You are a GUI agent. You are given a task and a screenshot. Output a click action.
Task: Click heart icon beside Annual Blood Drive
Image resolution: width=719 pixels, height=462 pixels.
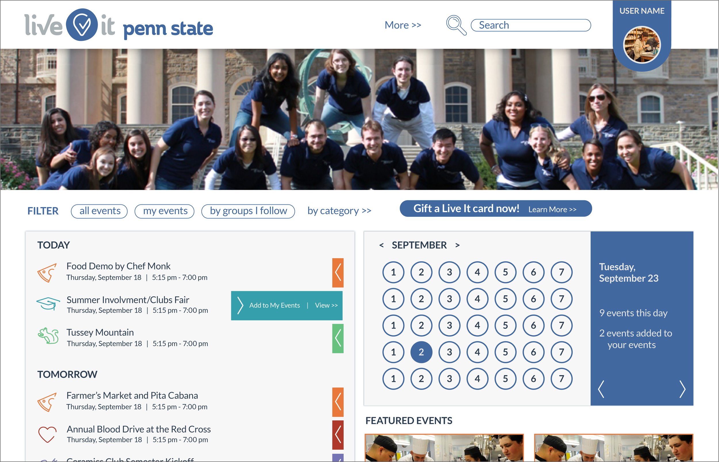pyautogui.click(x=47, y=434)
